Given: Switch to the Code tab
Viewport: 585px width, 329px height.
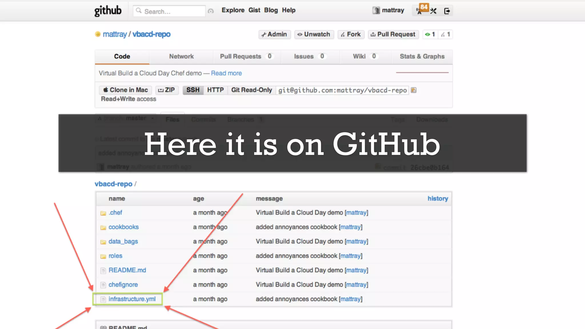Looking at the screenshot, I should 122,57.
